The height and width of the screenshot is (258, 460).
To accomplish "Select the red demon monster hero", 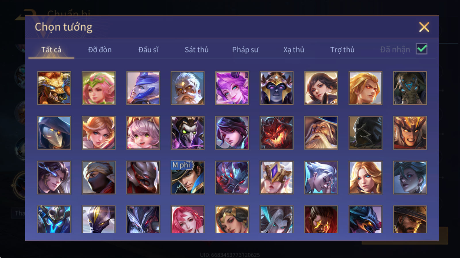I will [x=277, y=133].
